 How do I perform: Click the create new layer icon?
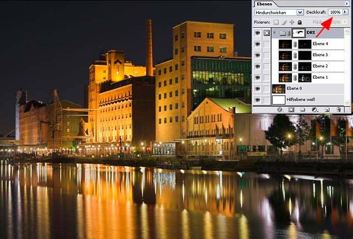[x=327, y=110]
